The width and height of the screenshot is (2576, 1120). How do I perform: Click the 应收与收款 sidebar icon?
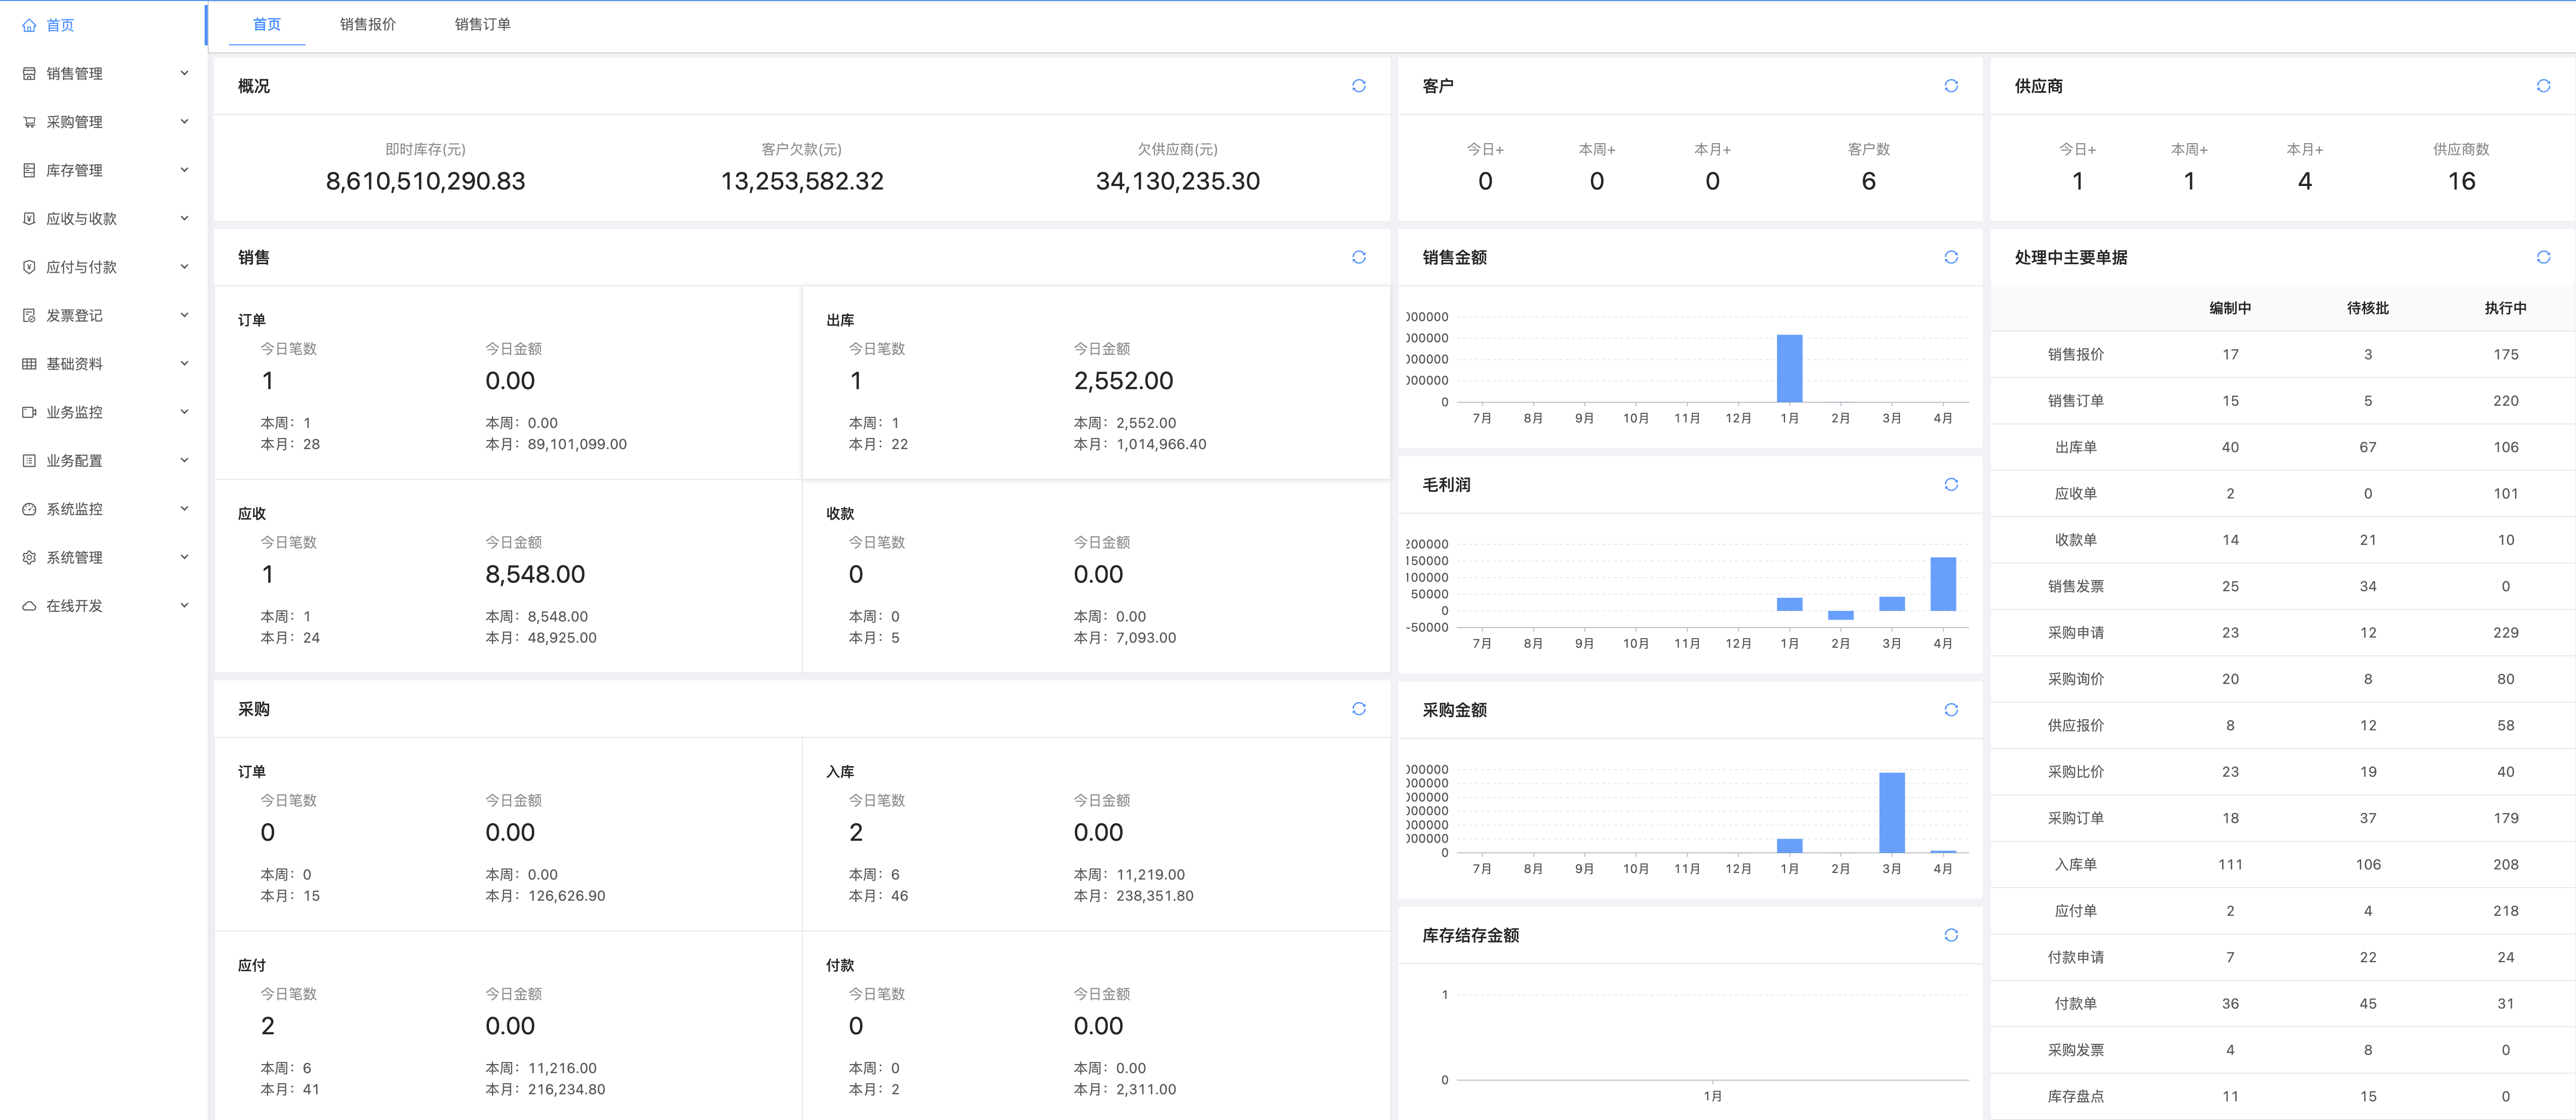pyautogui.click(x=29, y=219)
